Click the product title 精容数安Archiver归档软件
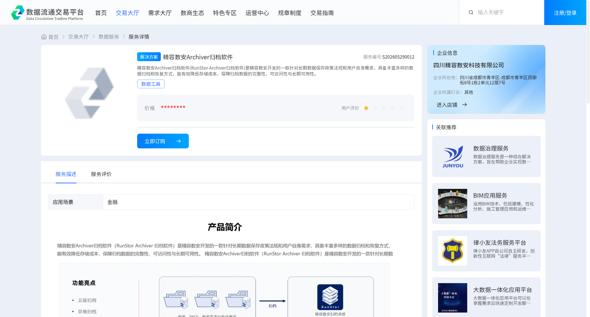 click(198, 57)
